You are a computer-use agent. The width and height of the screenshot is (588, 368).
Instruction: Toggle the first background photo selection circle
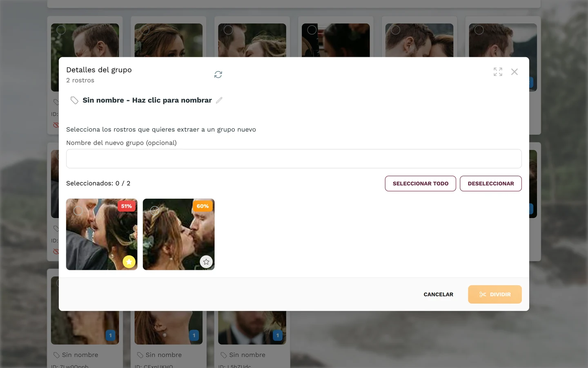click(x=61, y=30)
